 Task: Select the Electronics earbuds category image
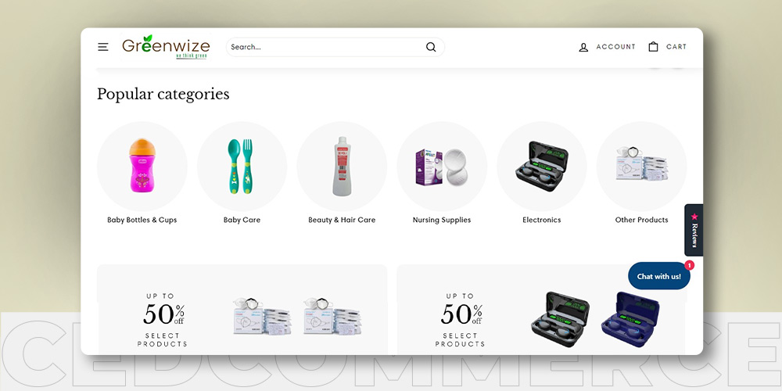point(542,166)
